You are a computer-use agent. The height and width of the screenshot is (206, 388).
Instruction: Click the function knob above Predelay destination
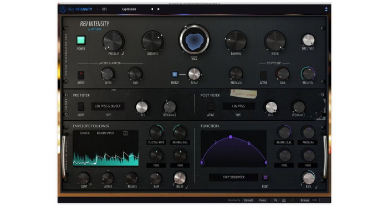coord(308,132)
